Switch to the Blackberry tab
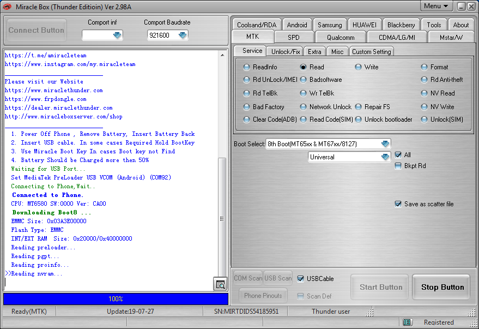479x329 pixels. (x=401, y=25)
